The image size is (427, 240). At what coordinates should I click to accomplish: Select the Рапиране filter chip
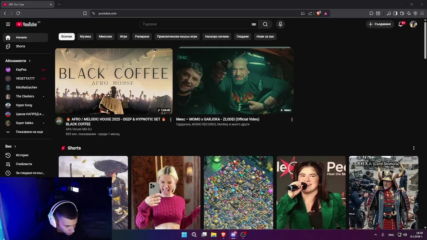[x=142, y=37]
